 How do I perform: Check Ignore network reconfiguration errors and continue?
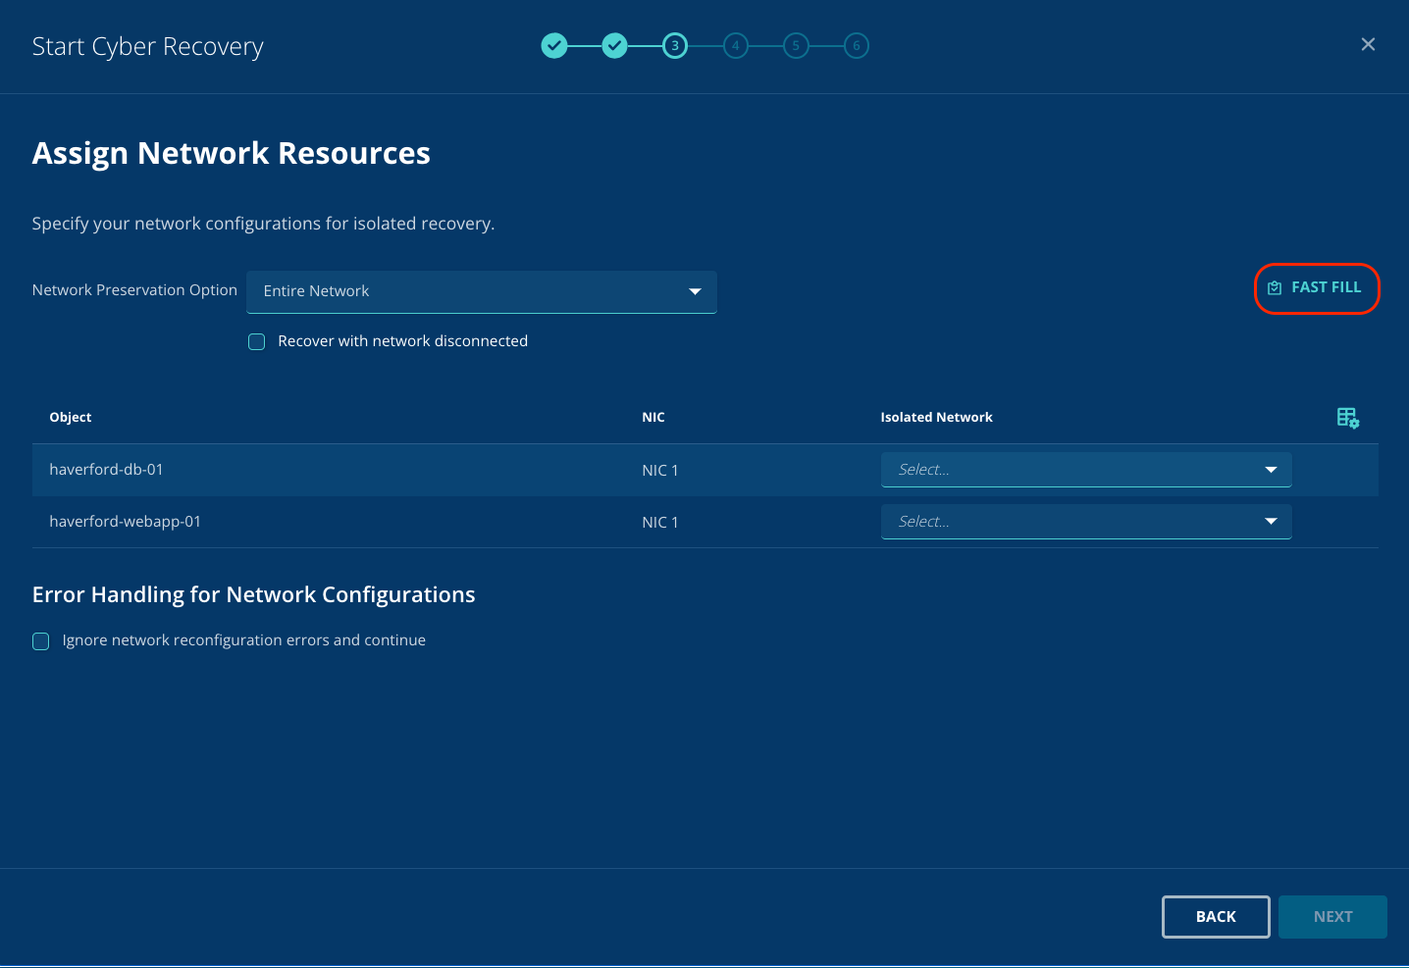click(41, 641)
